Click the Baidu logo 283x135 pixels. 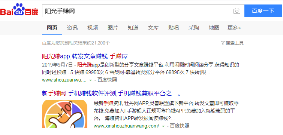coord(19,10)
